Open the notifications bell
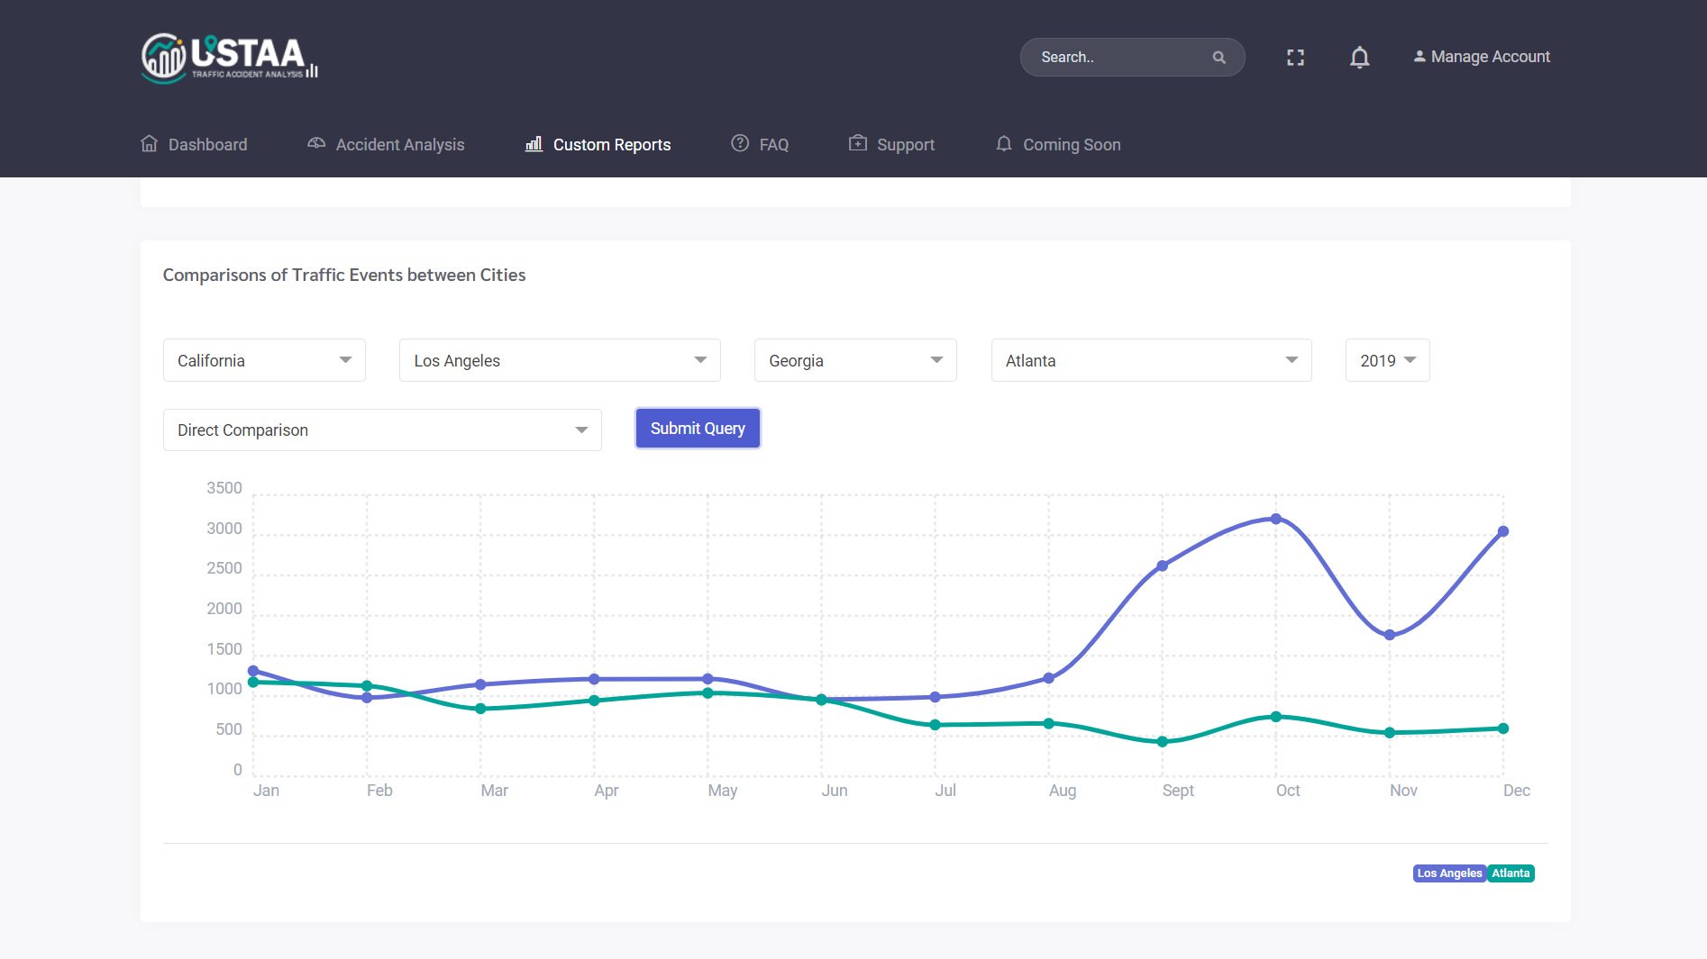Image resolution: width=1707 pixels, height=959 pixels. click(x=1359, y=58)
